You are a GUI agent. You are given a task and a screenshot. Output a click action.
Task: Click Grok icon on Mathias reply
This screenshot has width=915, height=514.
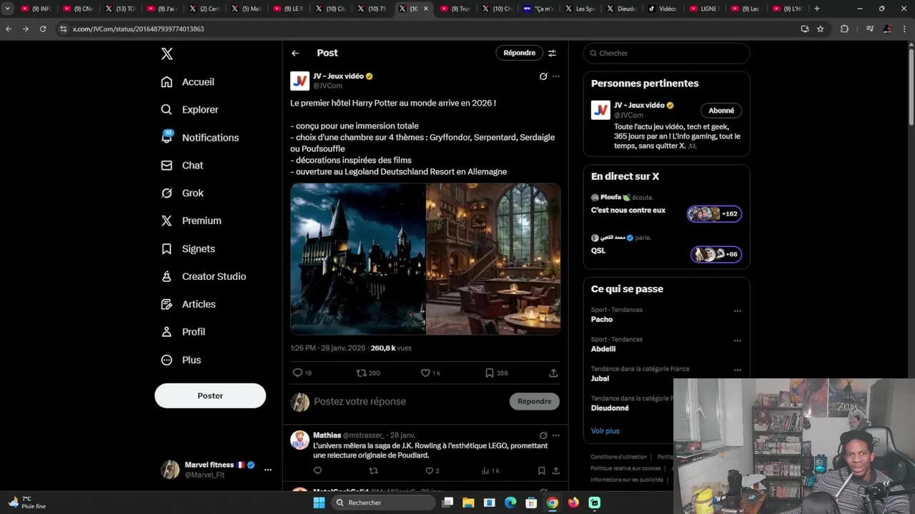pyautogui.click(x=543, y=435)
